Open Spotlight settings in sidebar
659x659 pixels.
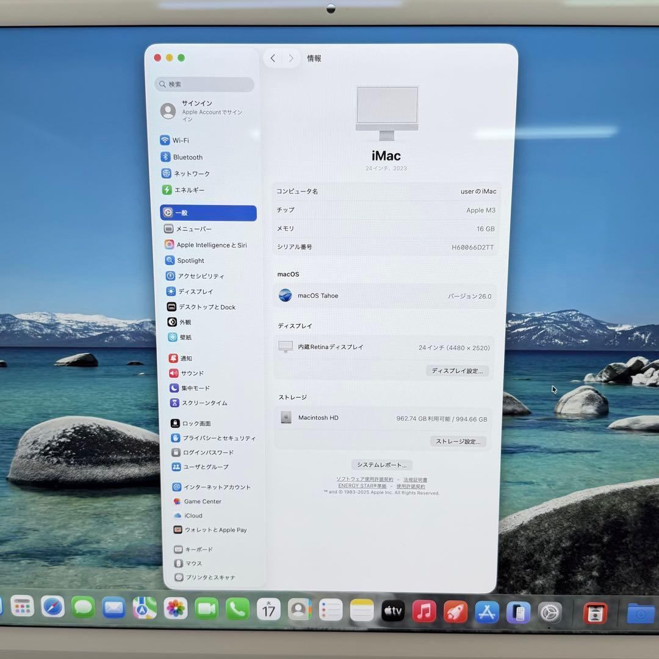click(x=185, y=261)
